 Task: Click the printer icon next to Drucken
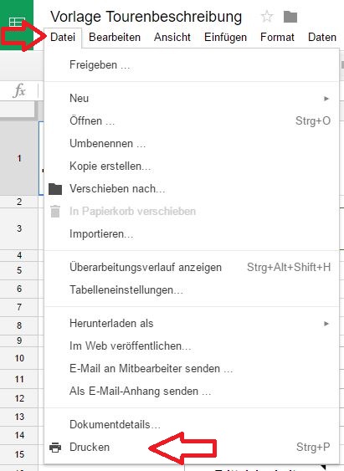[55, 448]
